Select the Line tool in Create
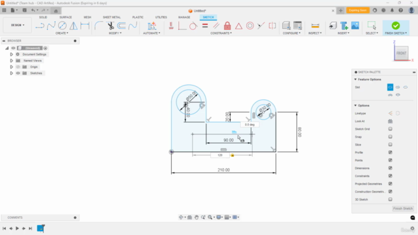This screenshot has width=418, height=235. [40, 26]
